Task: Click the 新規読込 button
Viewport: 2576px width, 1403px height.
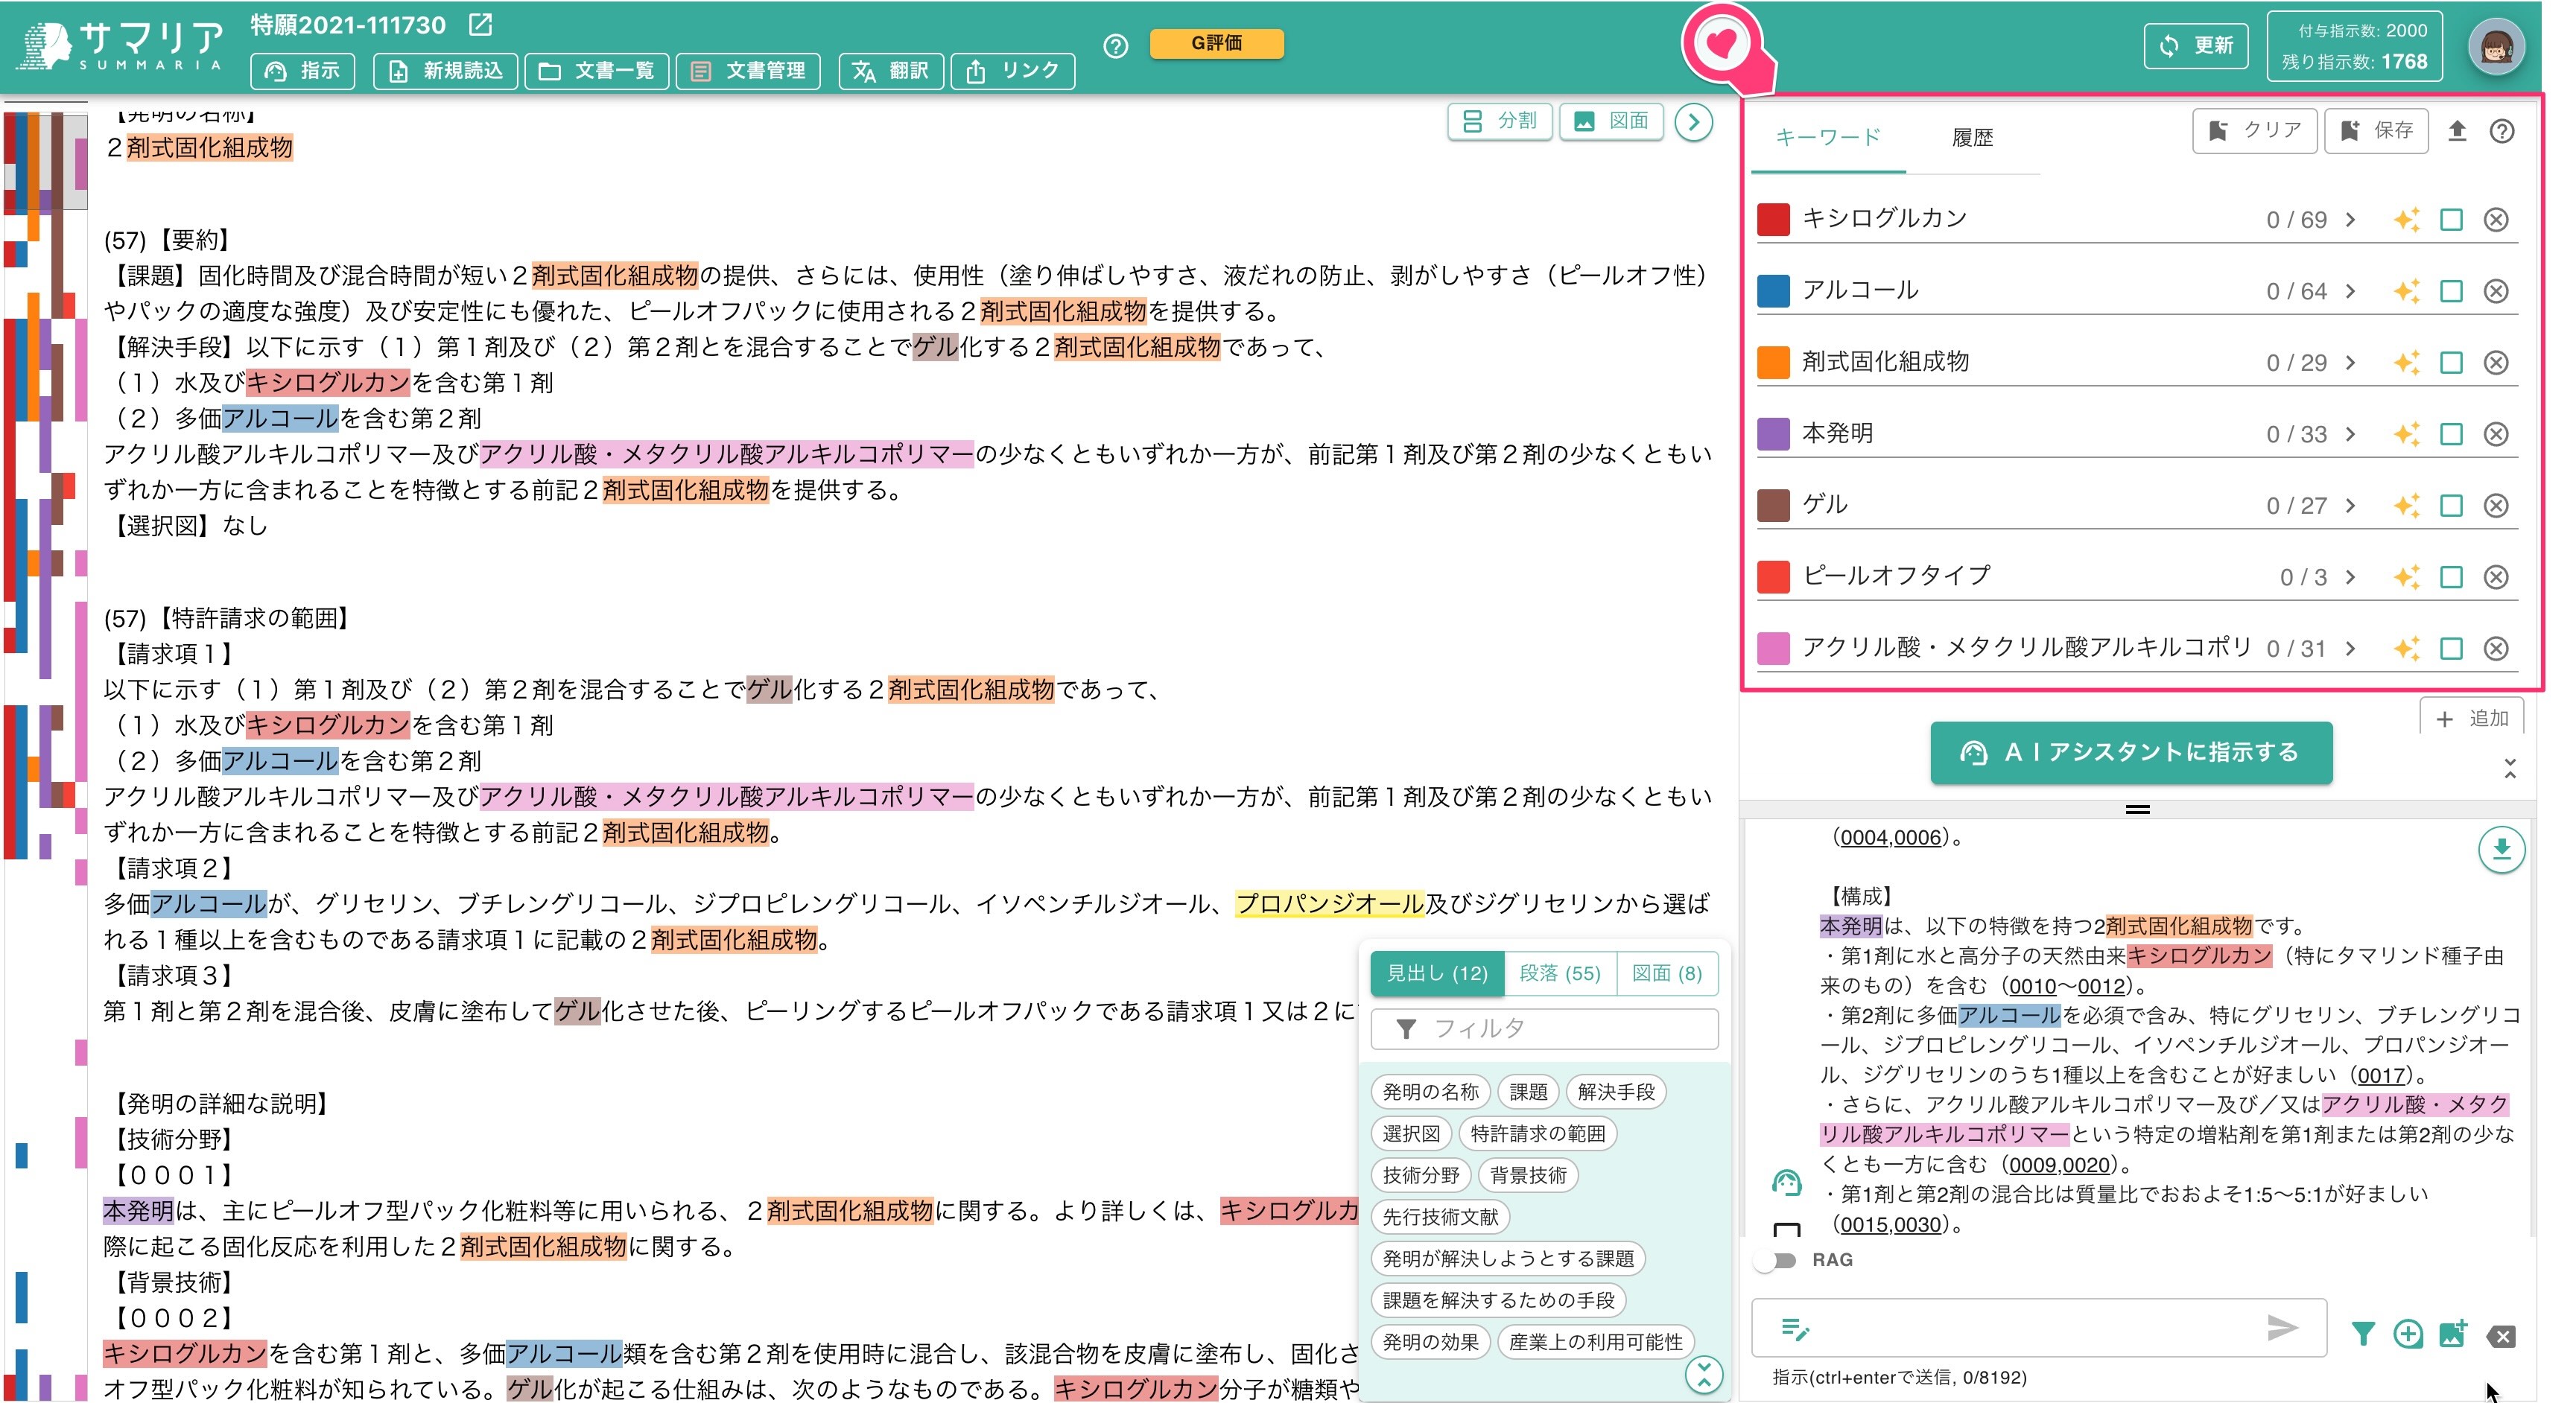Action: tap(445, 71)
